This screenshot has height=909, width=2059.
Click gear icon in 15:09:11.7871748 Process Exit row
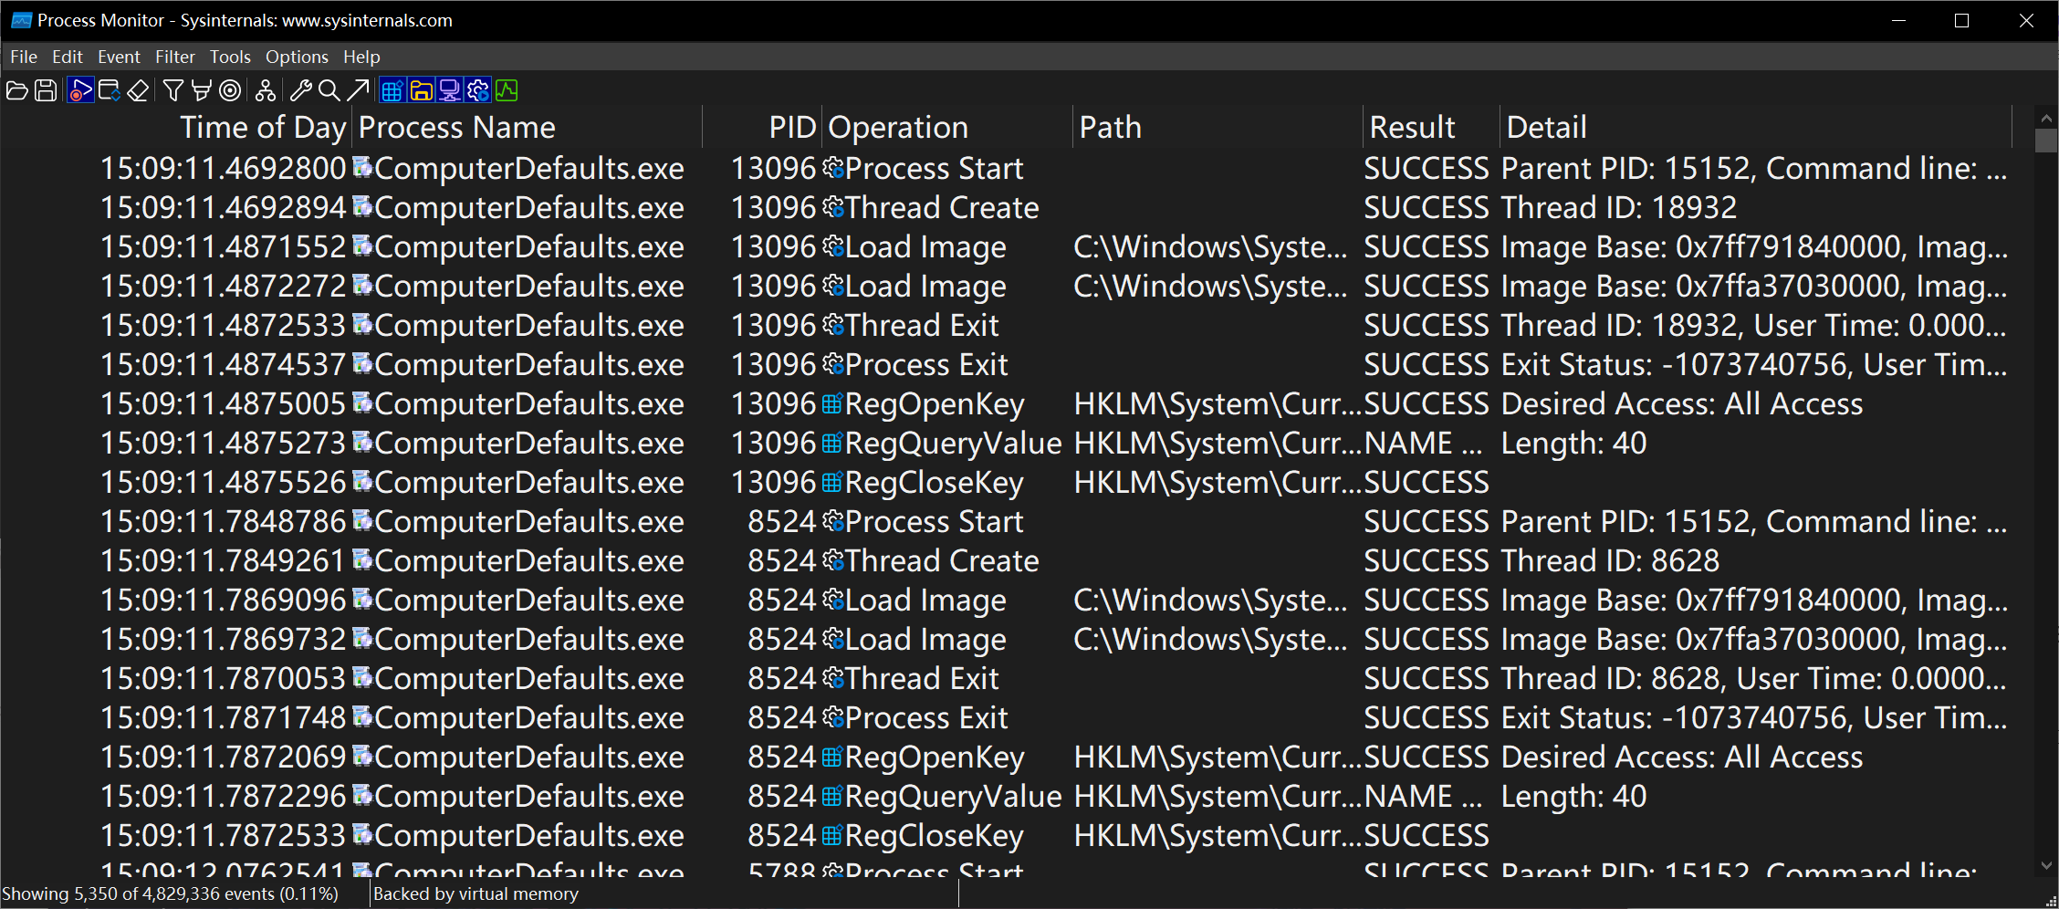point(831,717)
